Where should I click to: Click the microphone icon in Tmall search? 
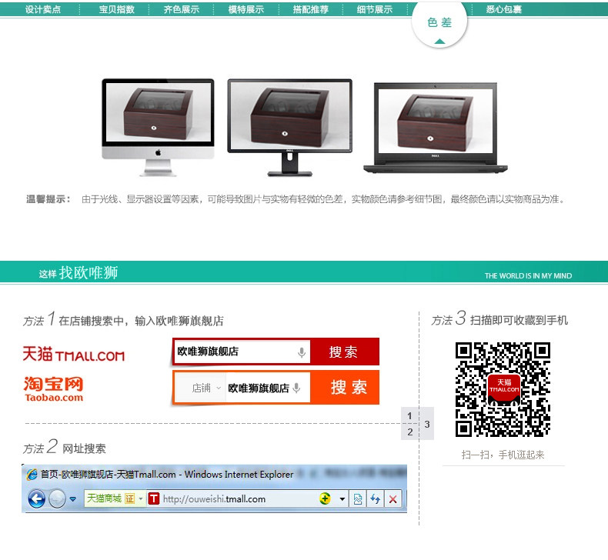(301, 352)
